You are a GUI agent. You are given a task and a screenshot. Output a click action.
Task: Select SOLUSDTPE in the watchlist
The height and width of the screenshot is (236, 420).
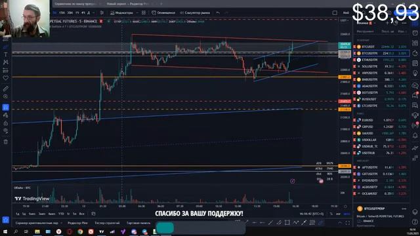pyautogui.click(x=381, y=66)
